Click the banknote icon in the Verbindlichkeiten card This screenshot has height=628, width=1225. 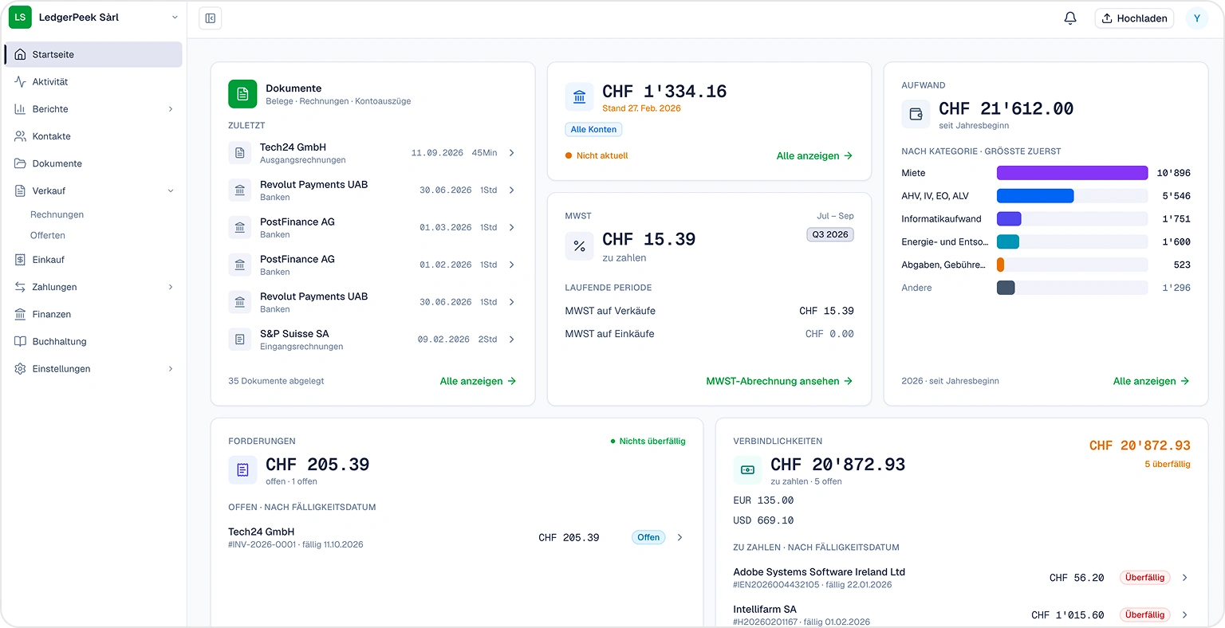[x=747, y=470]
